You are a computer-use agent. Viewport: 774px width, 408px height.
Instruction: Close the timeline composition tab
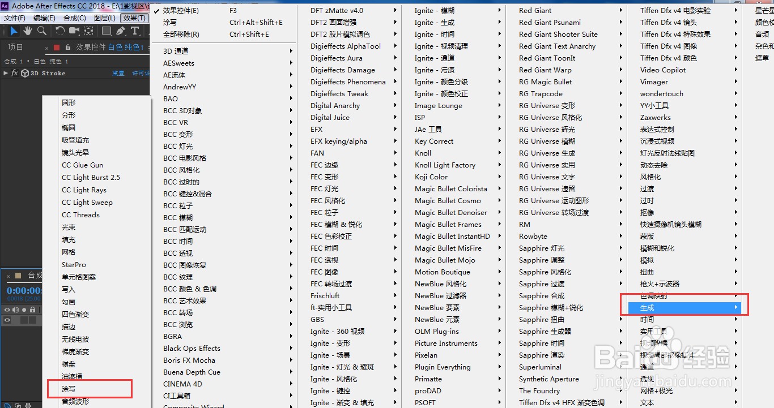point(8,276)
